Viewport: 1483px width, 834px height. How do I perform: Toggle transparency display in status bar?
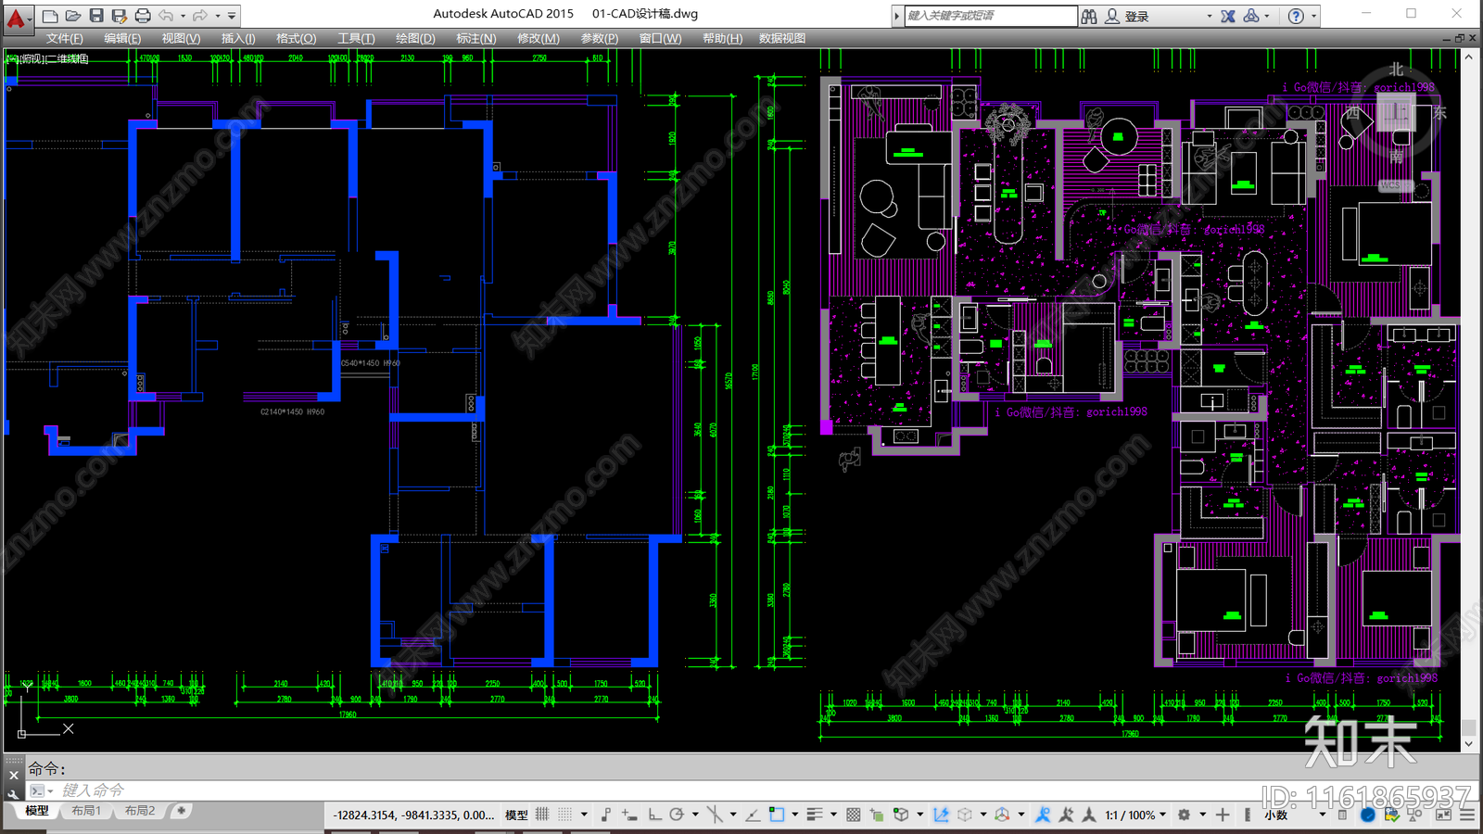[x=853, y=815]
